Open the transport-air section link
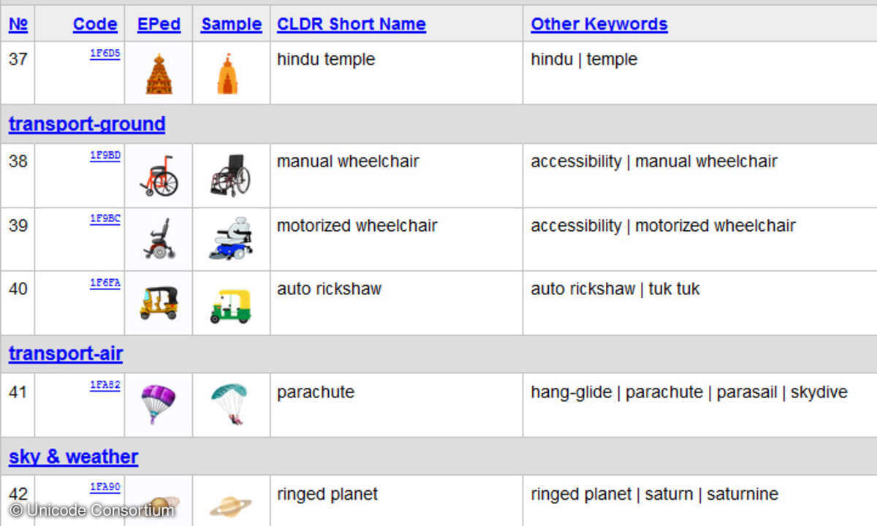Viewport: 877px width, 526px height. click(x=66, y=354)
